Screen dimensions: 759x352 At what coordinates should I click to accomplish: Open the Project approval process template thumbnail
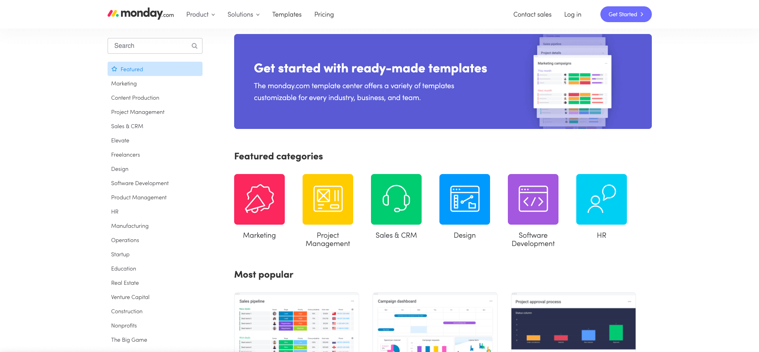point(574,322)
